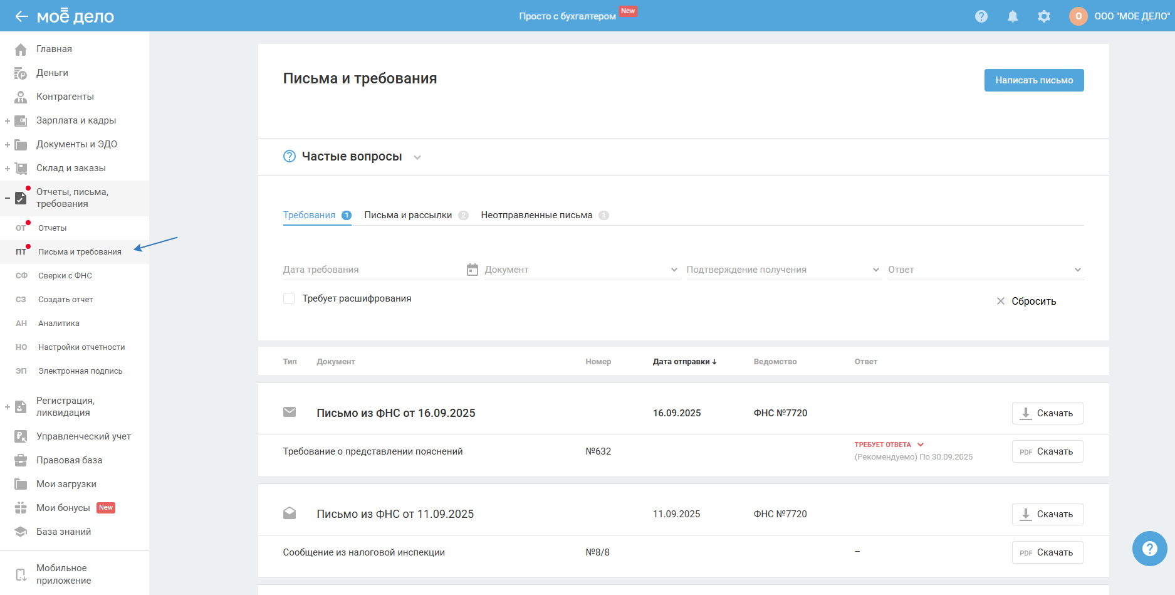
Task: Download the letter from ФНС dated 16.09.2025
Action: [x=1047, y=413]
